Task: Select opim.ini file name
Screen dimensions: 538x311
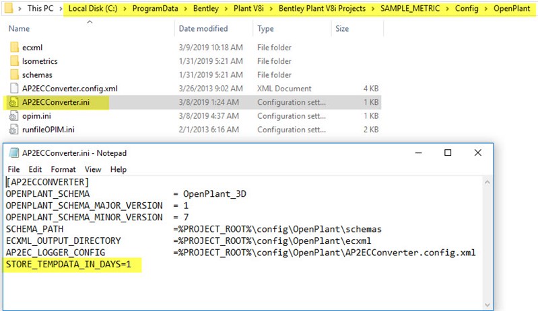Action: [x=36, y=116]
